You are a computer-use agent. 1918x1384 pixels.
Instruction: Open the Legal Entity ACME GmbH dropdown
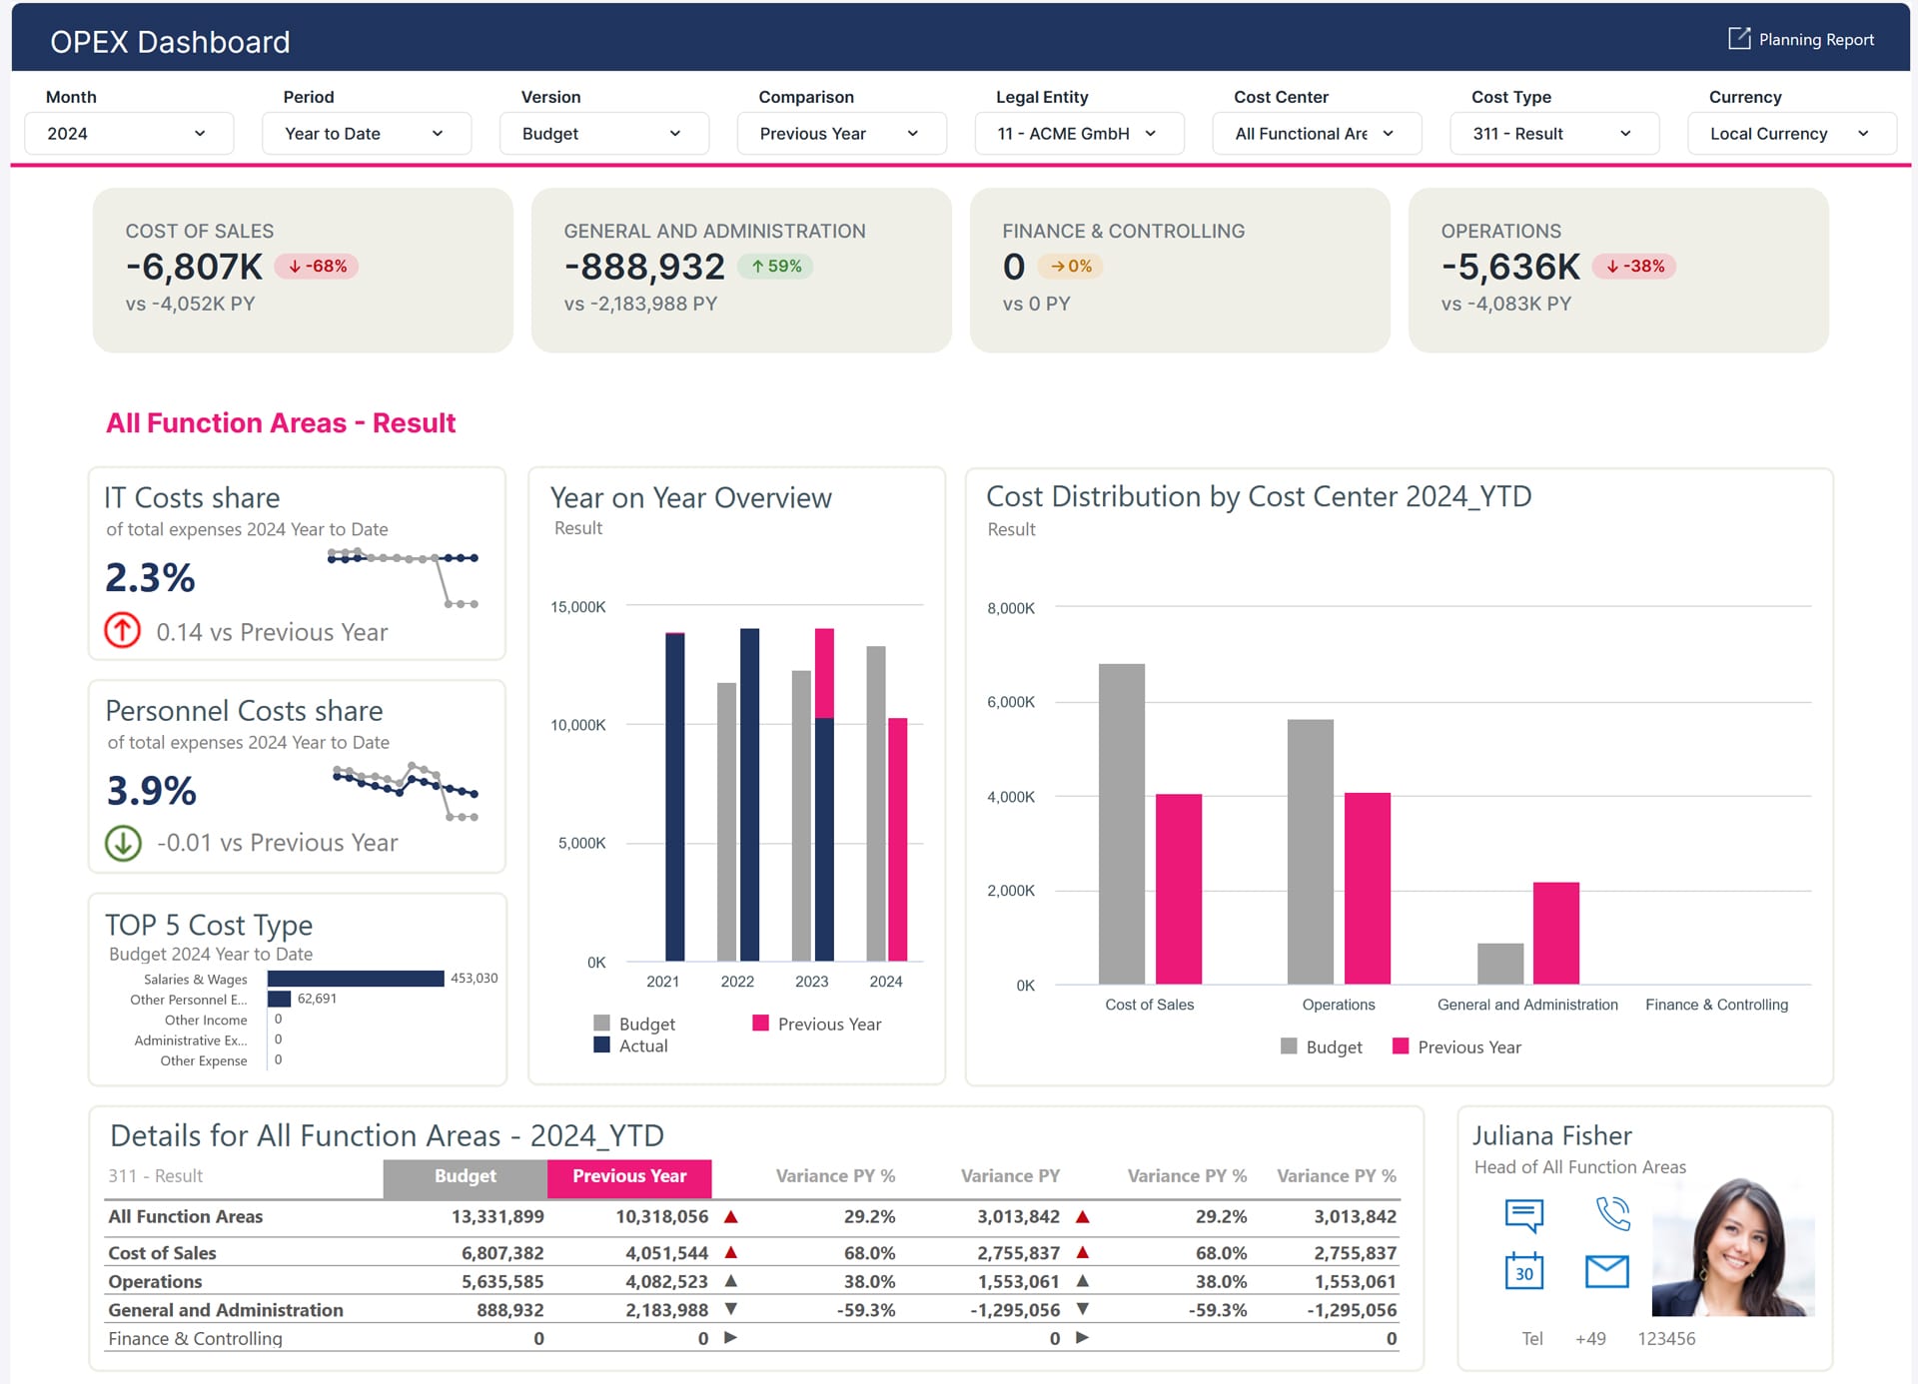[x=1078, y=134]
